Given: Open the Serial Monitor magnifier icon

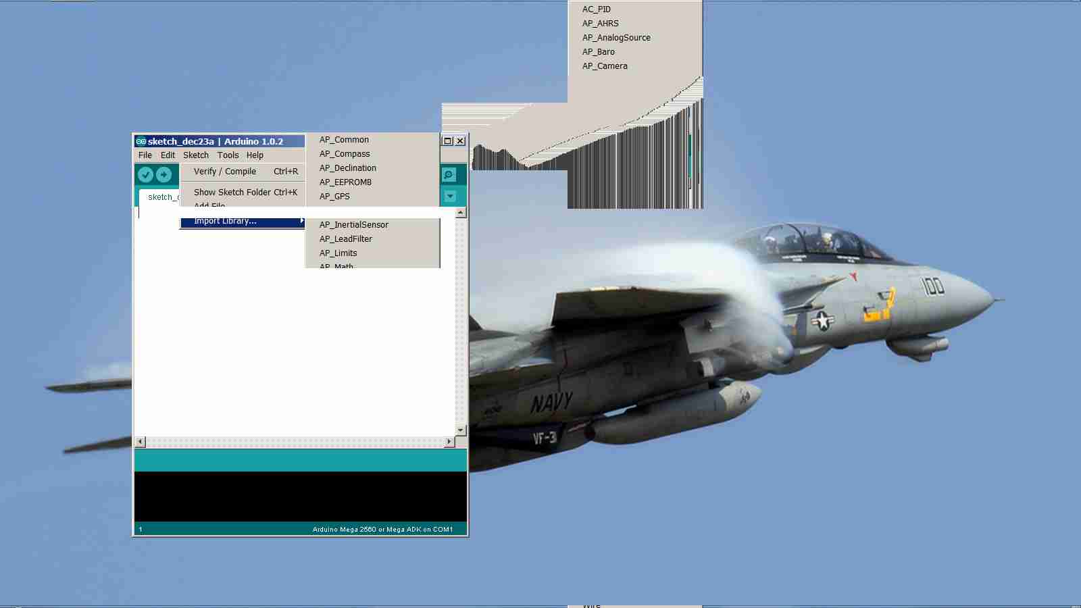Looking at the screenshot, I should pos(449,175).
